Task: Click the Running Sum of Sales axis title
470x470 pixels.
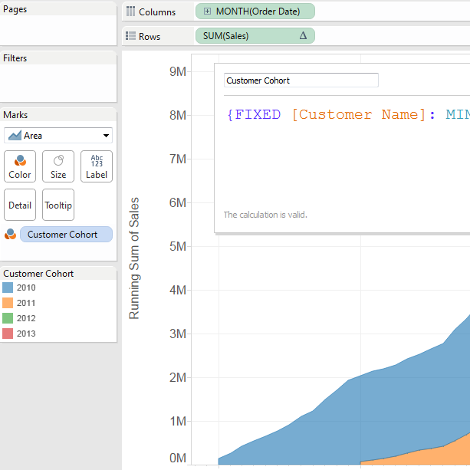Action: (135, 258)
